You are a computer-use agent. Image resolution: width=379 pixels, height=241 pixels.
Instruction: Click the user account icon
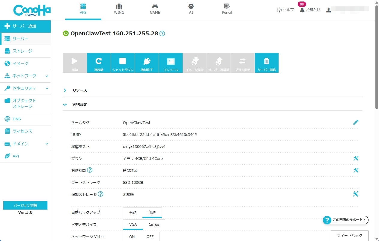[x=329, y=10]
